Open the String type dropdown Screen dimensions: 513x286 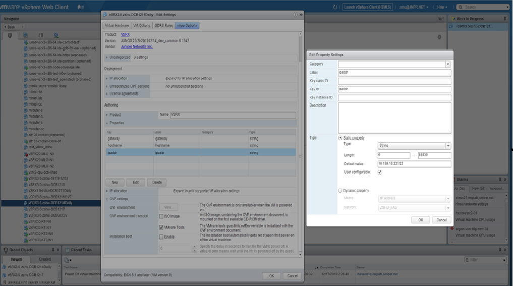pos(448,146)
